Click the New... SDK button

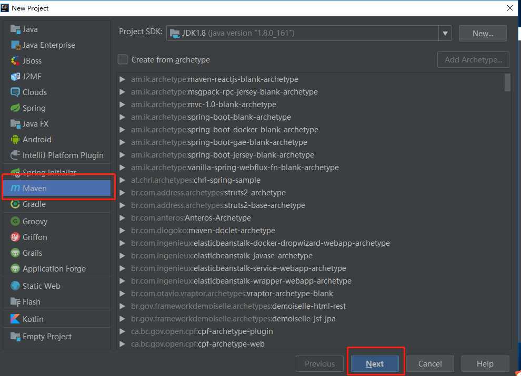[483, 34]
